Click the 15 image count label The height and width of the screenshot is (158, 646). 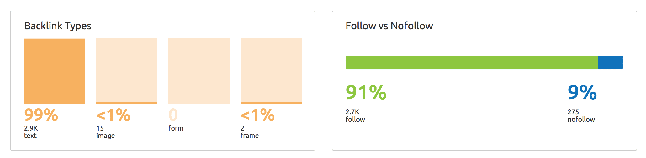100,128
